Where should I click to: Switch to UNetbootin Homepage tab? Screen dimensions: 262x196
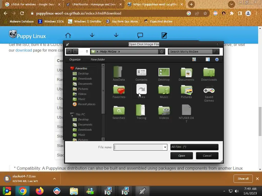click(x=94, y=4)
